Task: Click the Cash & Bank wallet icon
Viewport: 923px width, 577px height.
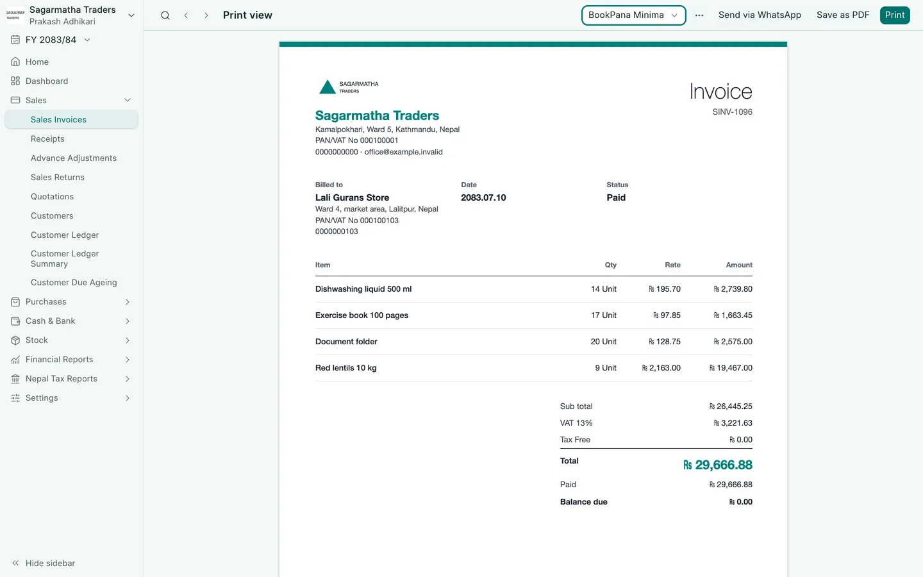Action: pyautogui.click(x=15, y=321)
